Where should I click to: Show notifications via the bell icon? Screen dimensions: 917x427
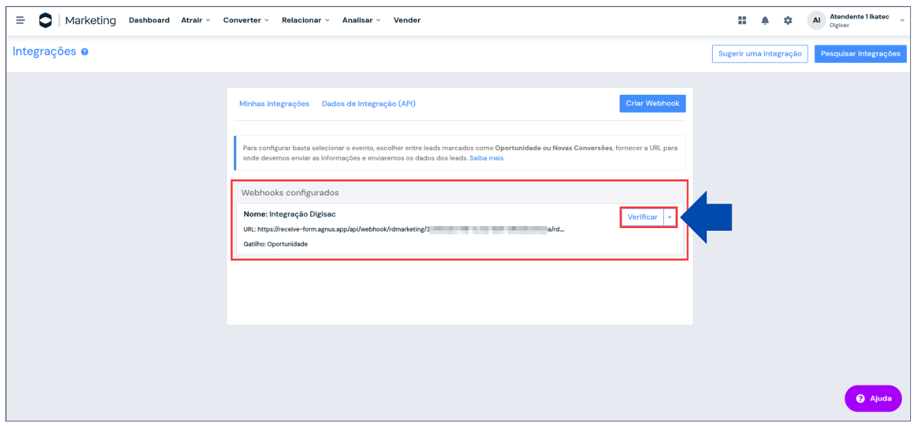(765, 20)
